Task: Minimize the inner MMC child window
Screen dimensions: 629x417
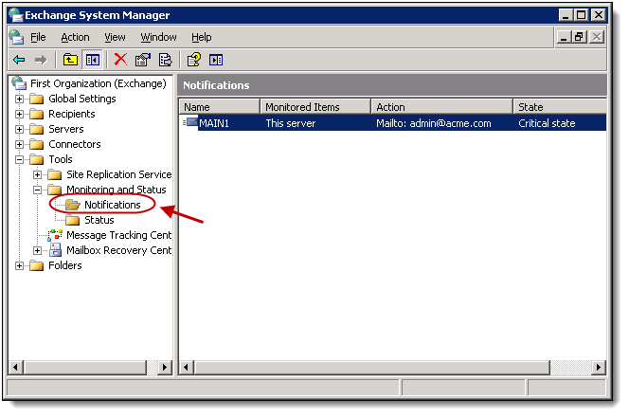Action: (x=564, y=37)
